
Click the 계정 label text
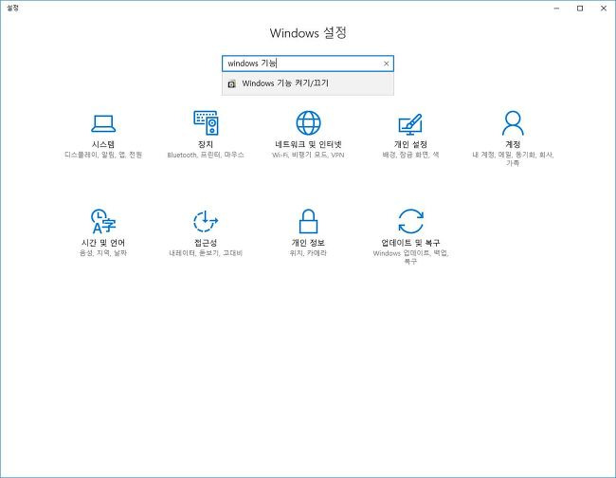coord(513,144)
